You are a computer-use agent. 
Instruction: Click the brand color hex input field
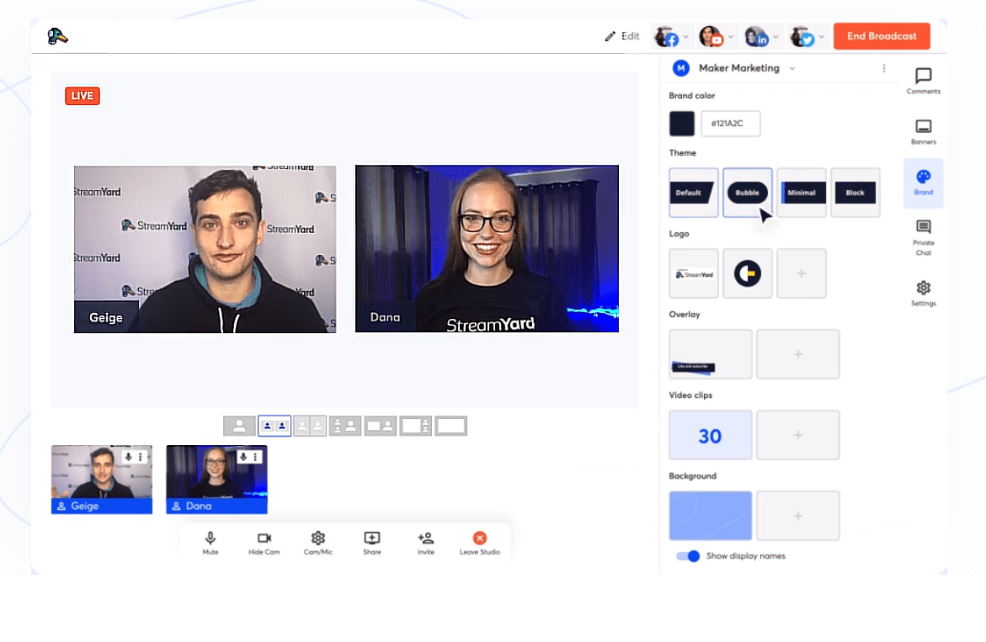coord(730,124)
